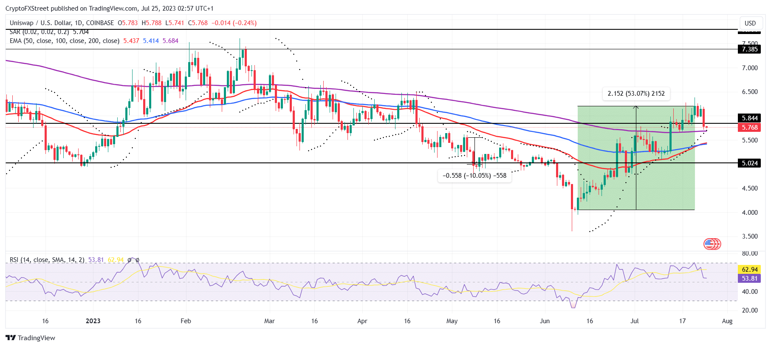The height and width of the screenshot is (347, 771).
Task: Click the 7.385 price line label
Action: pos(750,49)
